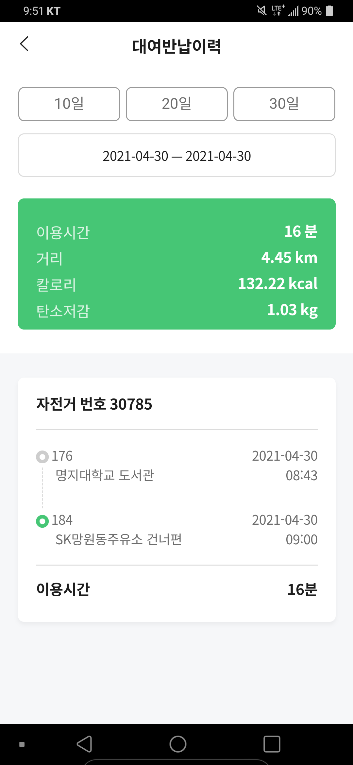
Task: Tap the green usage summary card
Action: point(177,264)
